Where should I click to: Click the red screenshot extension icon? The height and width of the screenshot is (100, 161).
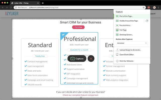click(149, 7)
